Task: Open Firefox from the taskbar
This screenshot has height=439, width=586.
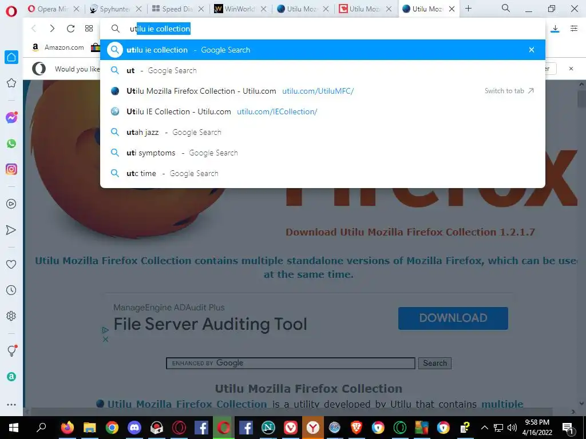Action: pos(68,428)
